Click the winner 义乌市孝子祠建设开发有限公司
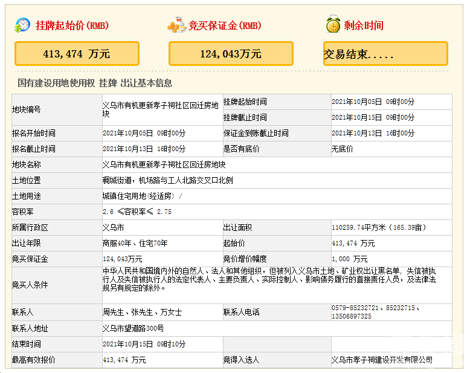The height and width of the screenshot is (373, 473). [x=382, y=360]
